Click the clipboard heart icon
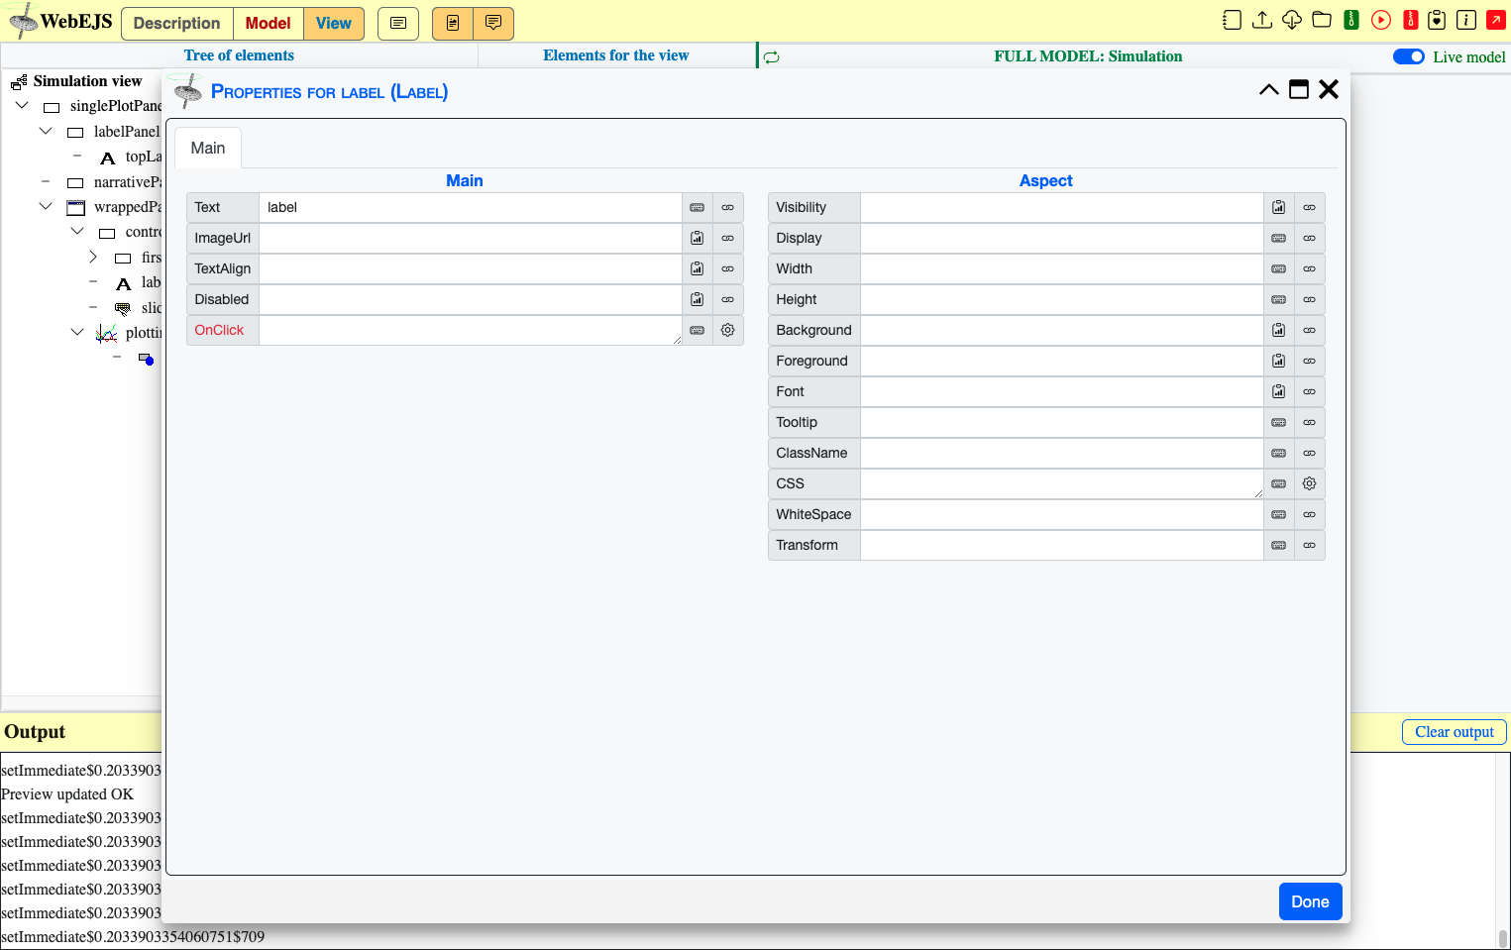Screen dimensions: 1511x950 coord(1437,20)
